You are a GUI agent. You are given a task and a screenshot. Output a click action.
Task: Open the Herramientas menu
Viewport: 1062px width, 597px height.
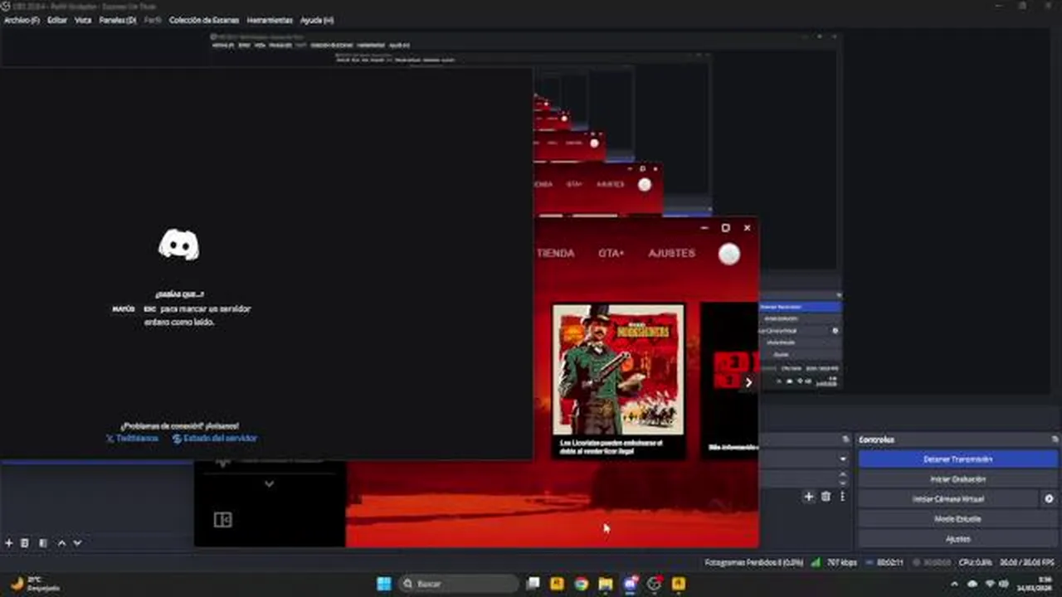(x=270, y=20)
